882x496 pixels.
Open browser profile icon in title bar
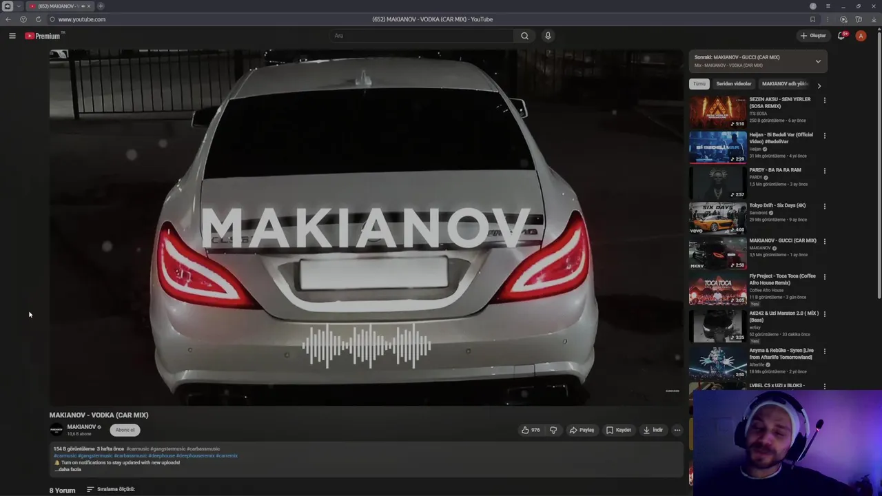tap(812, 6)
